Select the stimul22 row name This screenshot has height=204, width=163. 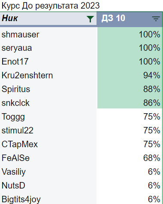click(x=48, y=130)
